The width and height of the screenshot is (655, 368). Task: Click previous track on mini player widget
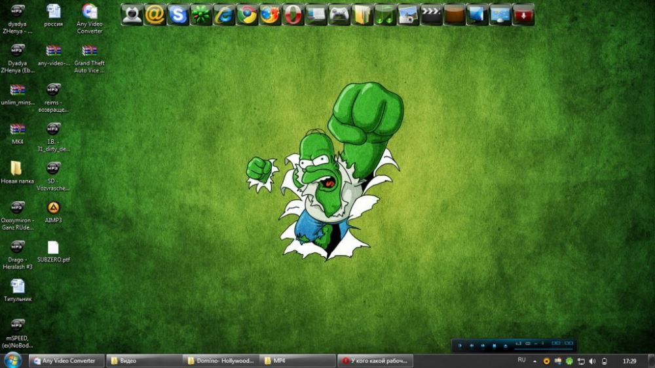(472, 346)
